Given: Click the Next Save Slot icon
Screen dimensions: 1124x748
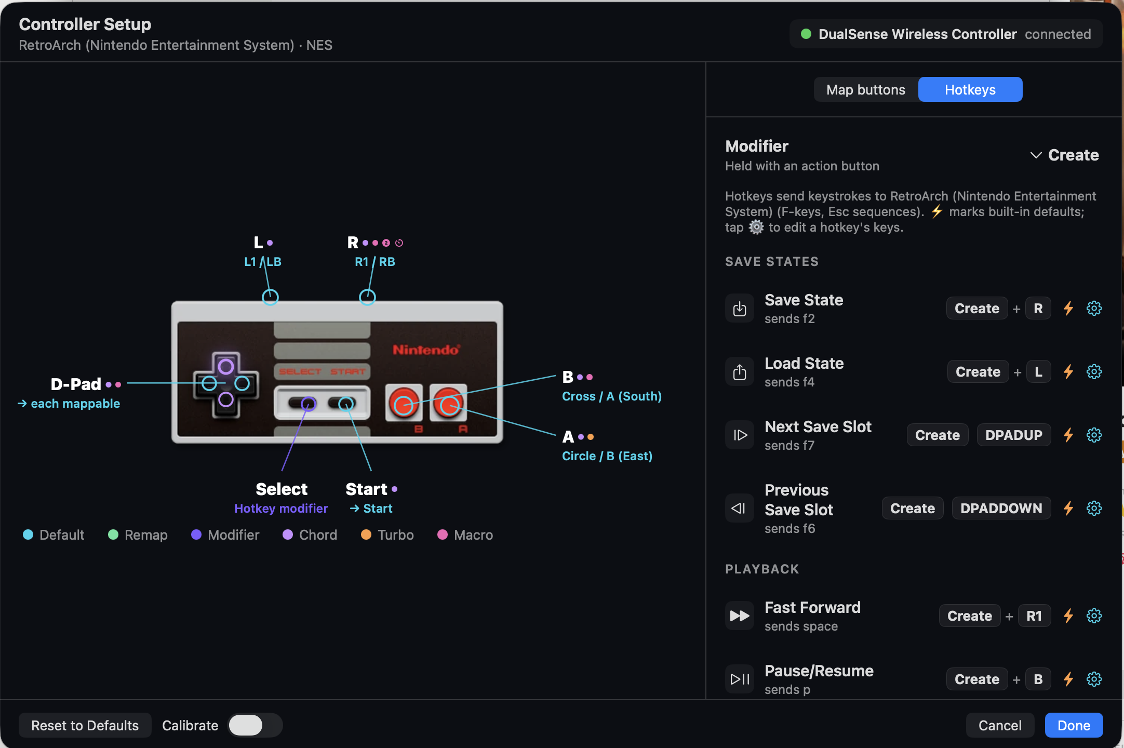Looking at the screenshot, I should coord(740,435).
